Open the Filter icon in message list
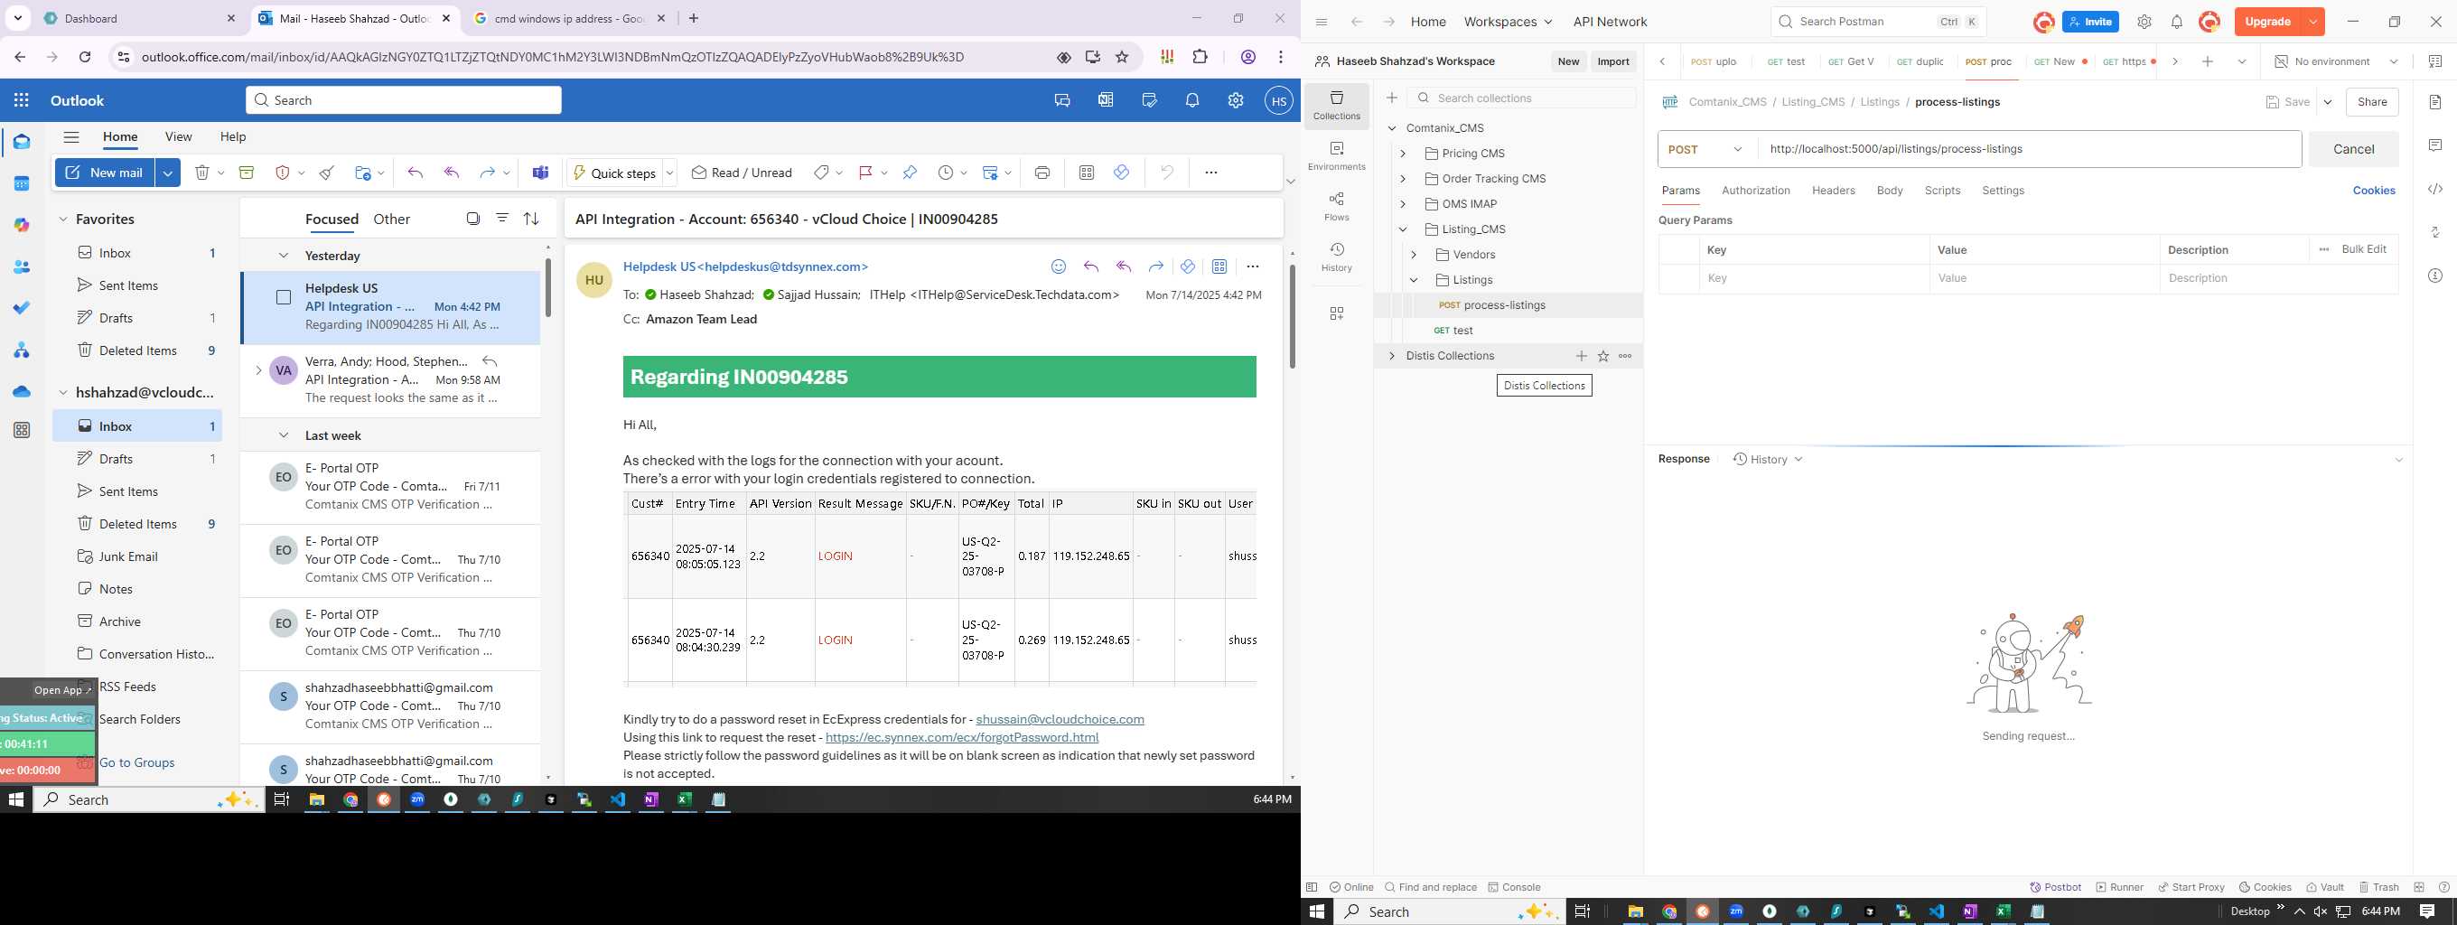Image resolution: width=2457 pixels, height=925 pixels. pyautogui.click(x=501, y=219)
